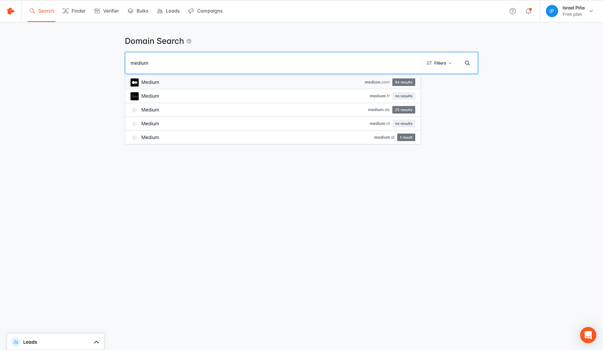603x350 pixels.
Task: Click the magnifying glass search button
Action: click(467, 63)
